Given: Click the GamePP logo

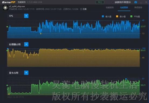Looking at the screenshot, I should pyautogui.click(x=9, y=2).
